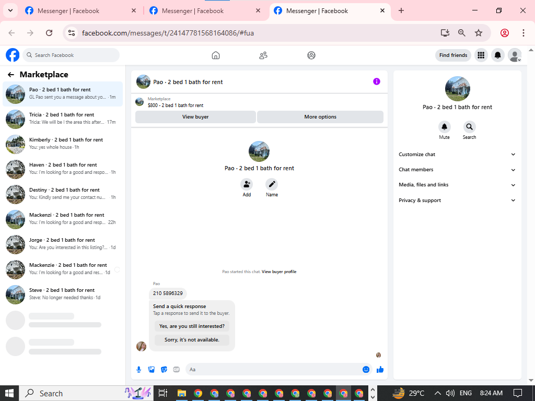Open Jorge's conversation
Viewport: 535px width, 401px height.
pos(63,244)
